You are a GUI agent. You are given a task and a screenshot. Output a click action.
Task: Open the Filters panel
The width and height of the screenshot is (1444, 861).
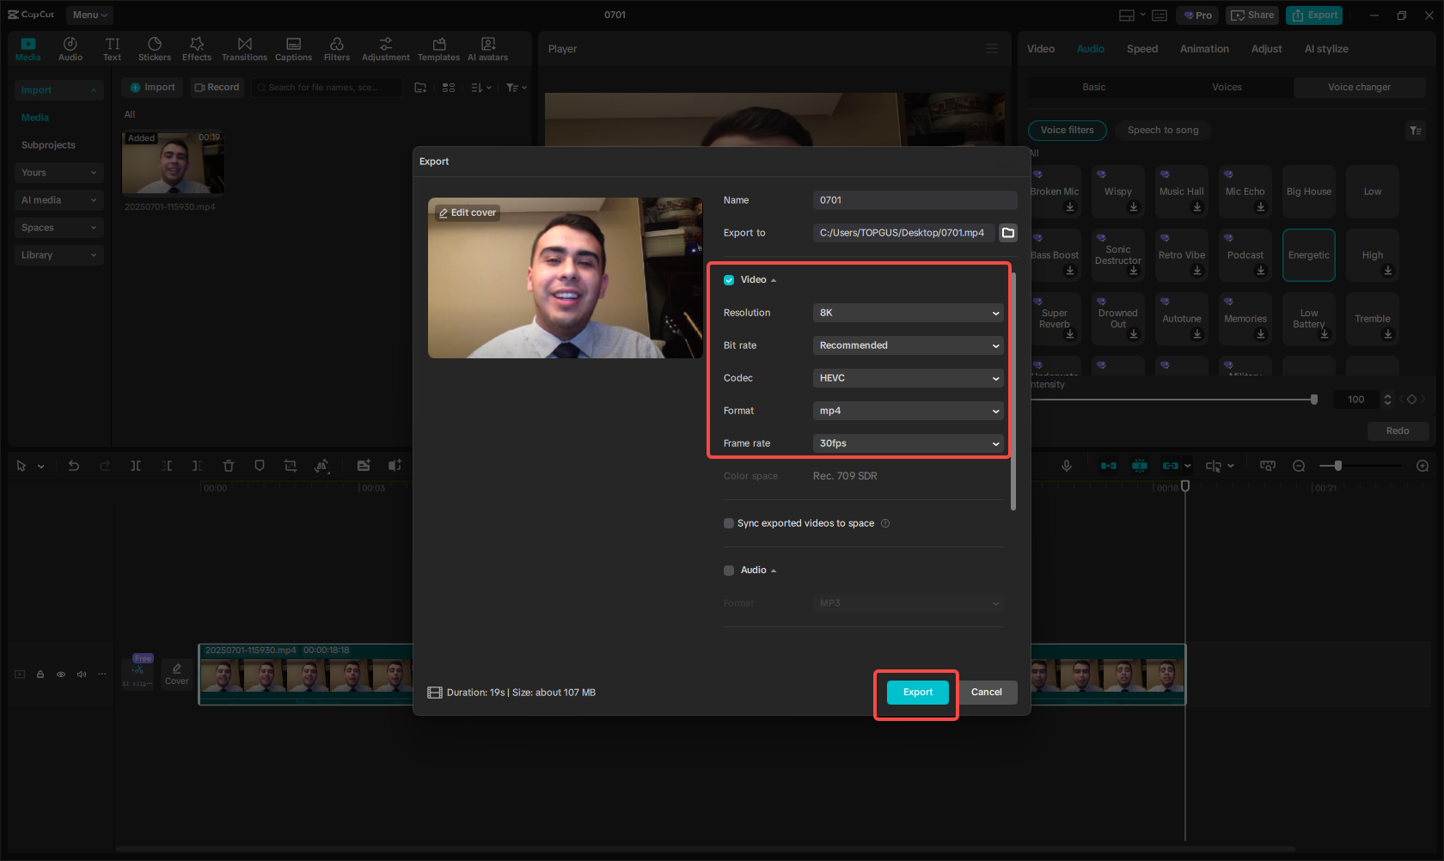[x=337, y=48]
